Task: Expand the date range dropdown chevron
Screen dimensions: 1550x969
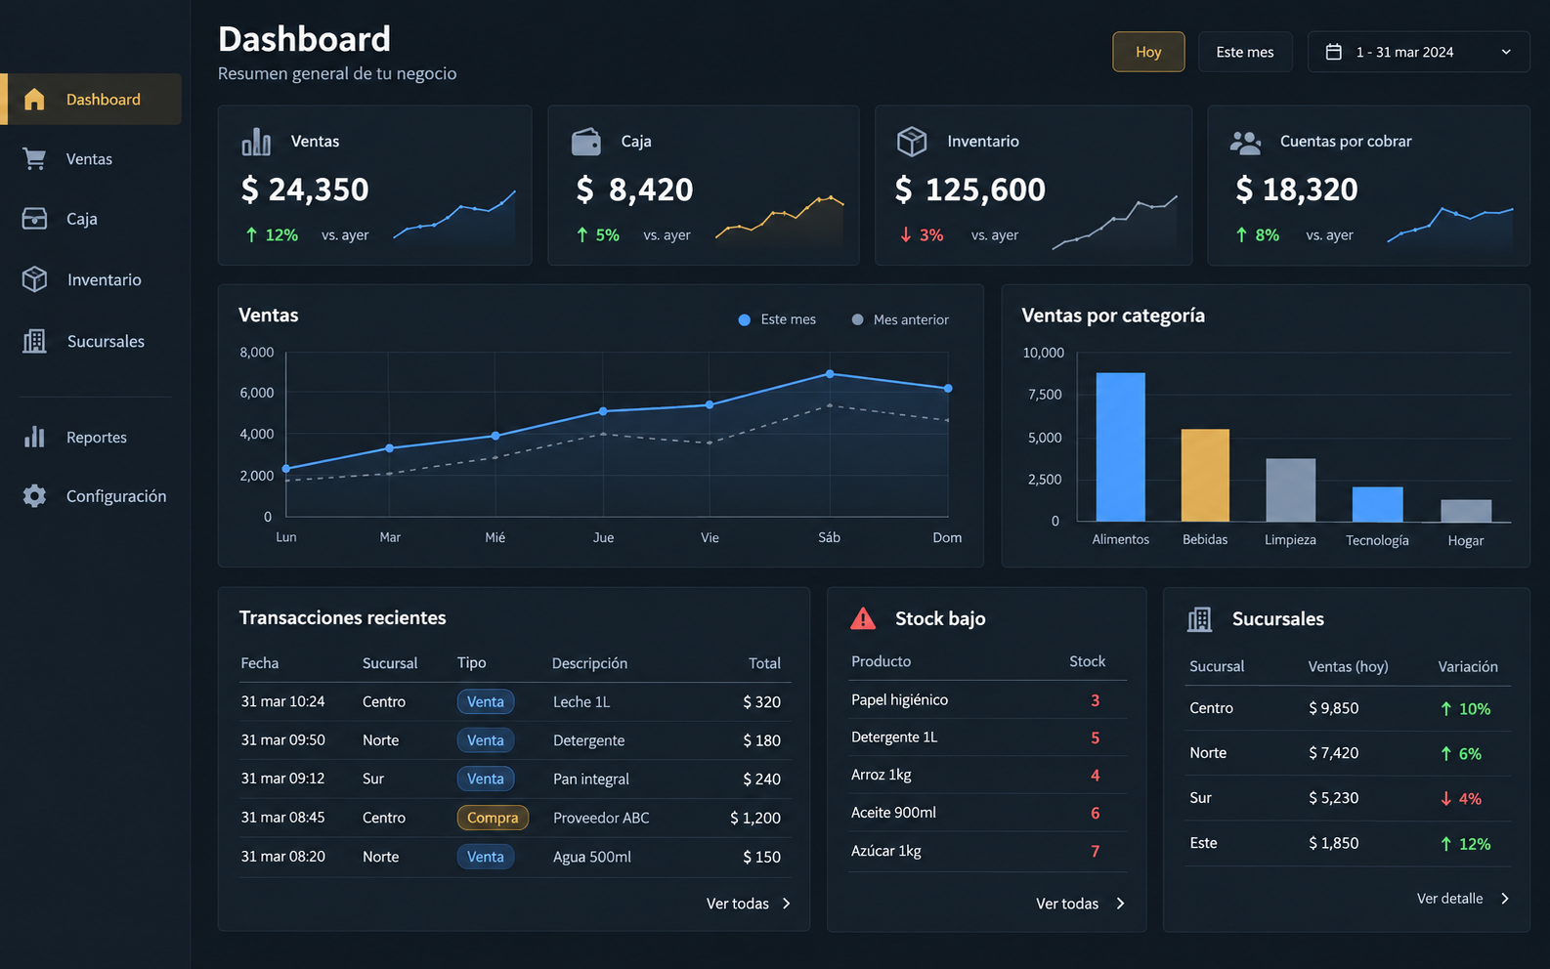Action: click(x=1506, y=52)
